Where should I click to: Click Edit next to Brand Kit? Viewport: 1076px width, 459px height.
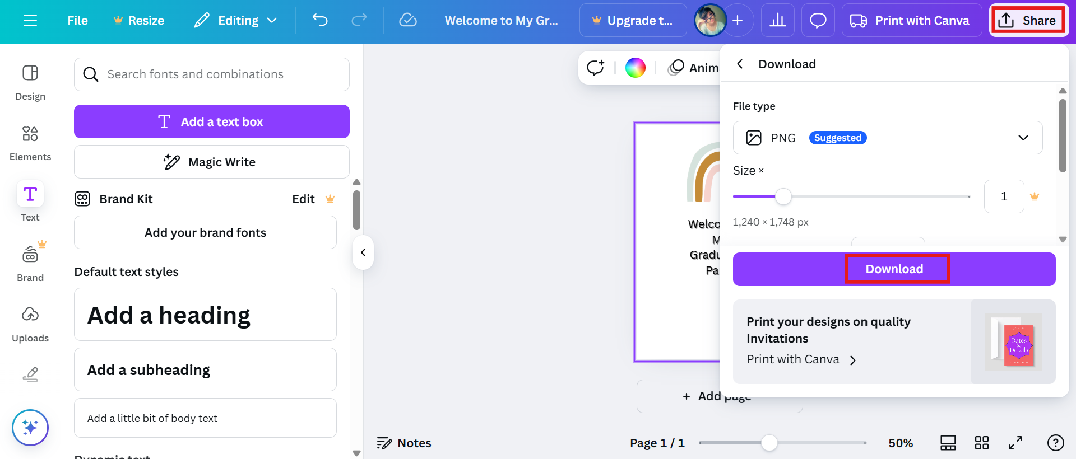point(303,199)
